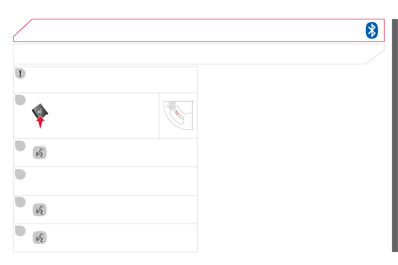The image size is (398, 265).
Task: Click the red upward arrow
Action: tap(40, 121)
